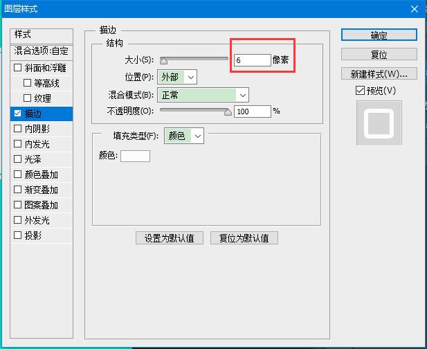This screenshot has width=427, height=349.
Task: Click the 新建样式(W)... button
Action: coord(379,74)
